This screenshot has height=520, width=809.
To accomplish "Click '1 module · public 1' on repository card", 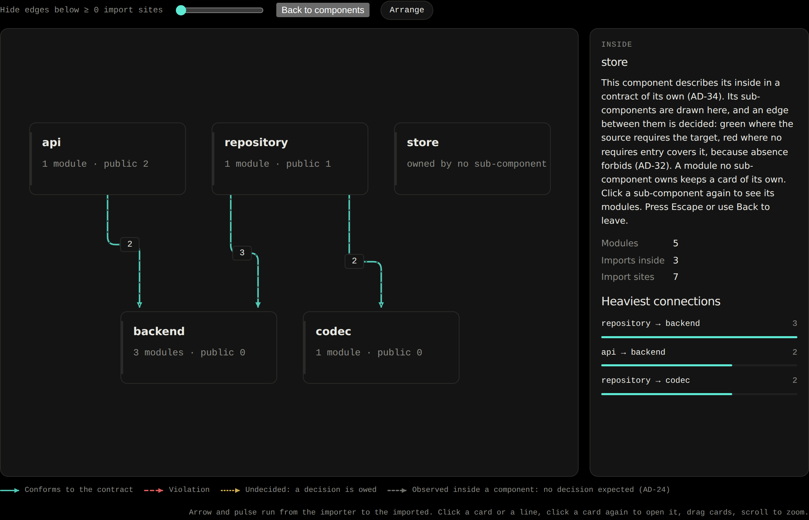I will pos(278,164).
